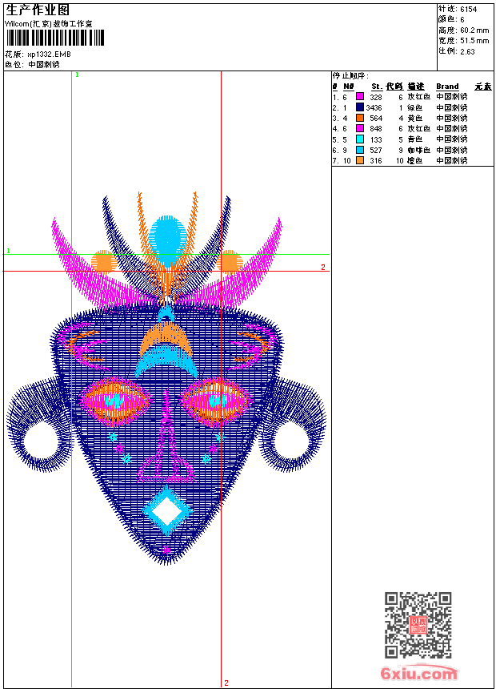Pick the dark orange swatch in row 3
The height and width of the screenshot is (689, 496).
coord(360,118)
